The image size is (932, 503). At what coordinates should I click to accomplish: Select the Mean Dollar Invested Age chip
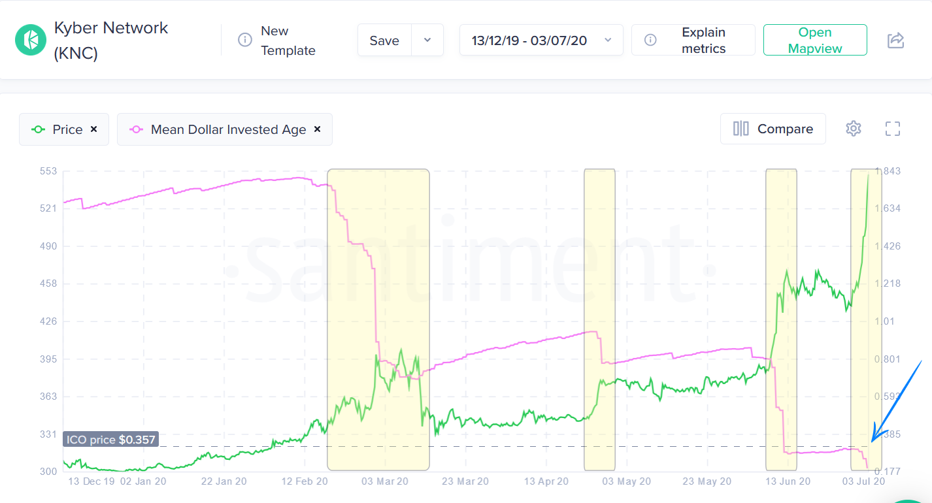point(225,129)
